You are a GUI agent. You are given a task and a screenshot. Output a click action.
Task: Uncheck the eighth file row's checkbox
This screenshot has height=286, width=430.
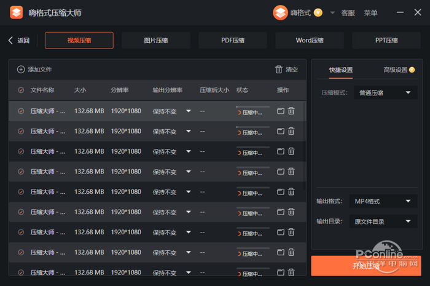point(21,252)
